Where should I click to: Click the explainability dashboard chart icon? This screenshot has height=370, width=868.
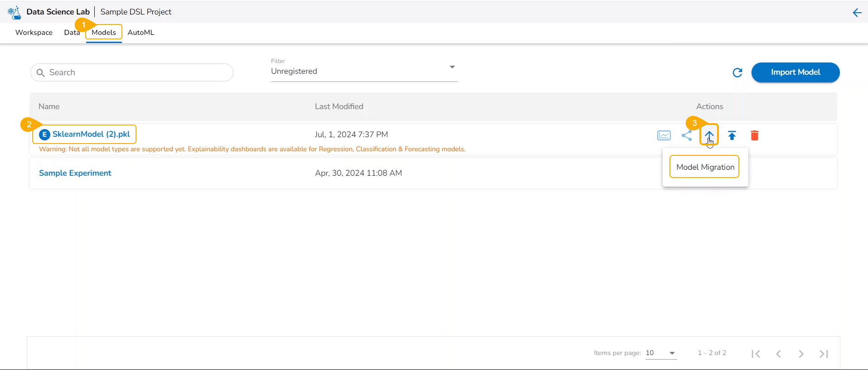(664, 135)
